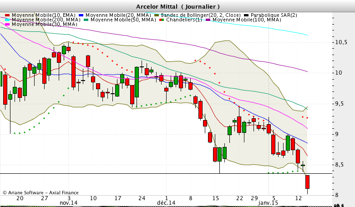Viewport: 355px width, 207px height.
Task: Click the janv.15 month label
Action: coord(268,203)
